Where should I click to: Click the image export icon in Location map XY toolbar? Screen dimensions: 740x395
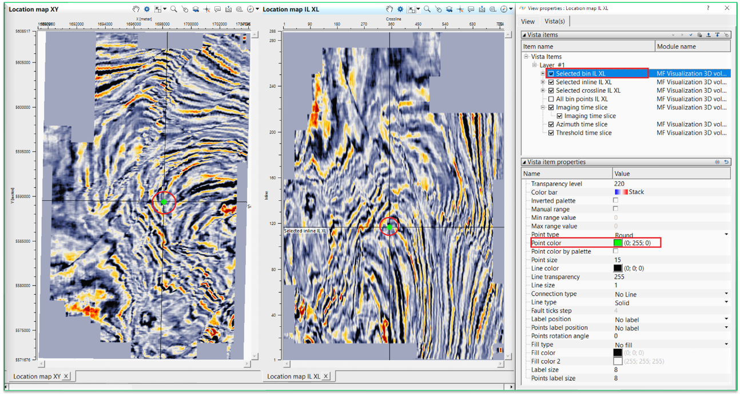(x=228, y=9)
